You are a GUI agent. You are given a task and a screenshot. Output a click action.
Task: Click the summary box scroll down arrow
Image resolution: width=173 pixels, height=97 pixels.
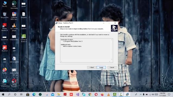pyautogui.click(x=112, y=59)
